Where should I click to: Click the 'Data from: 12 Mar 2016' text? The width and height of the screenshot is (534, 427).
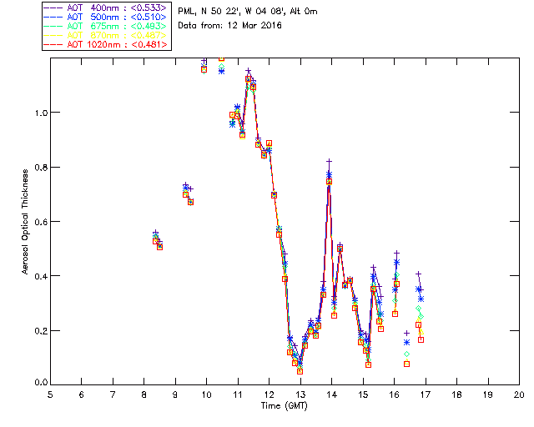[x=230, y=26]
